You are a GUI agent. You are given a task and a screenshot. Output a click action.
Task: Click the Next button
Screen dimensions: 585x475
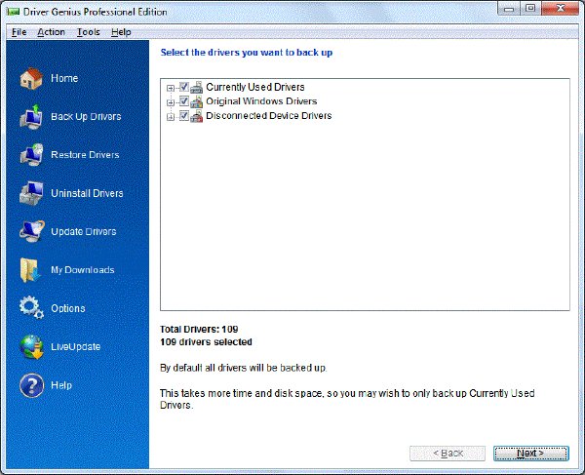[x=531, y=454]
